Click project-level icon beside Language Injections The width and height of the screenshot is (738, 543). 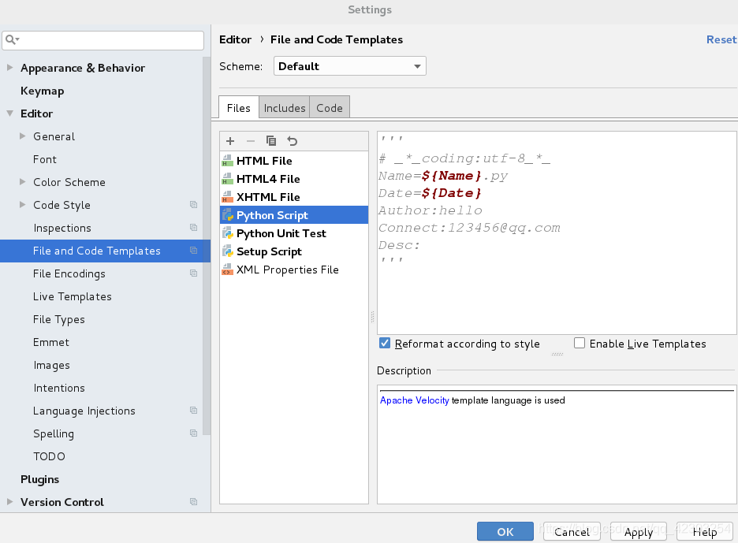(x=193, y=411)
